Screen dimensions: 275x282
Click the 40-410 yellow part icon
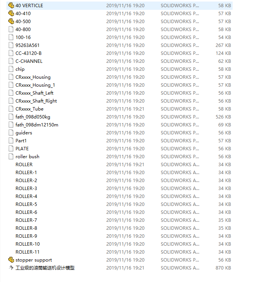coord(11,14)
